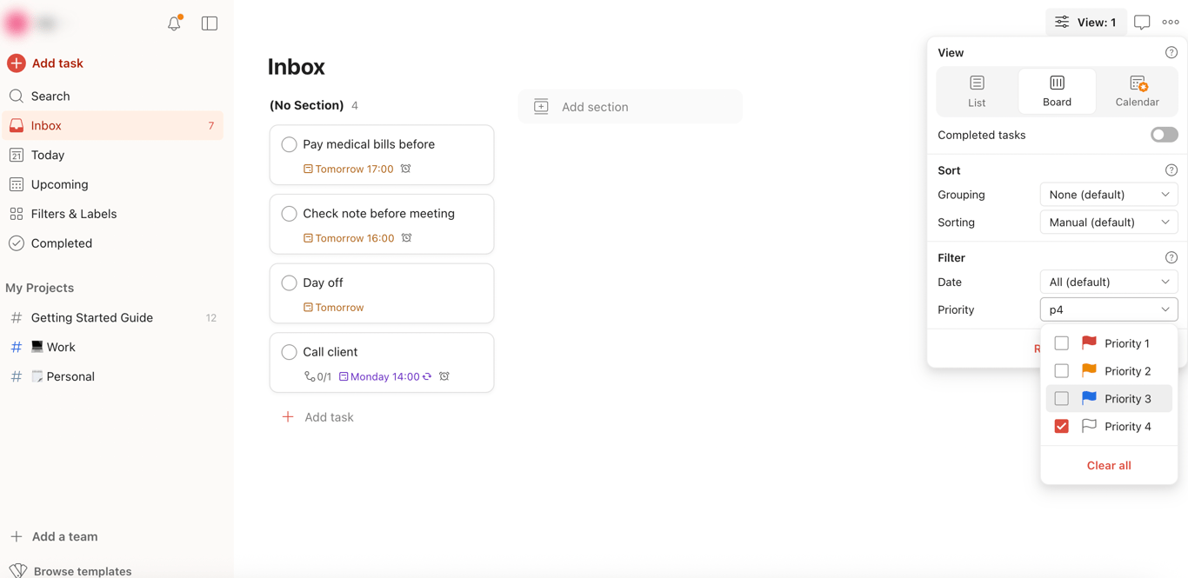Image resolution: width=1188 pixels, height=578 pixels.
Task: Uncheck the Priority 4 checkbox
Action: coord(1062,427)
